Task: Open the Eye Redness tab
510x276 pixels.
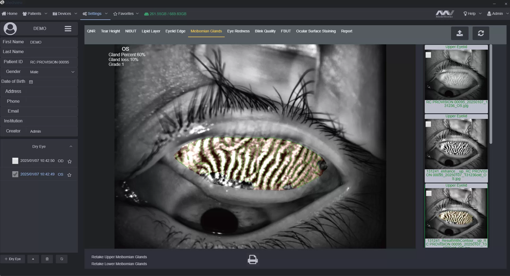Action: click(x=238, y=31)
